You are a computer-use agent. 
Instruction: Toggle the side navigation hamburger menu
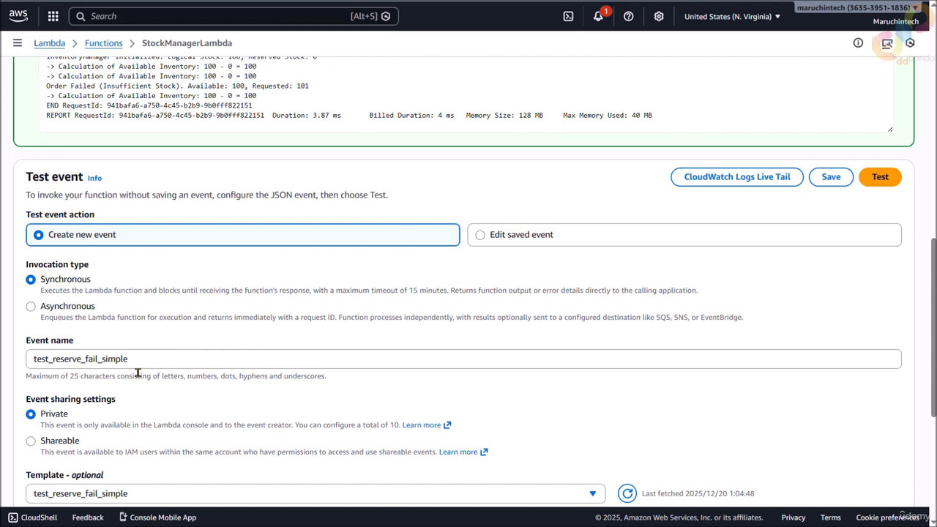click(x=18, y=43)
